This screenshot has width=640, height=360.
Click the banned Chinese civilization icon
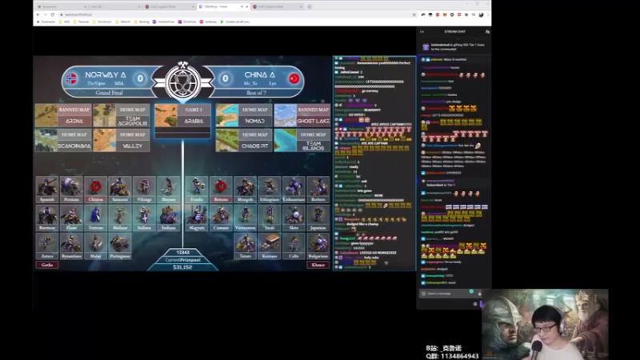[95, 190]
